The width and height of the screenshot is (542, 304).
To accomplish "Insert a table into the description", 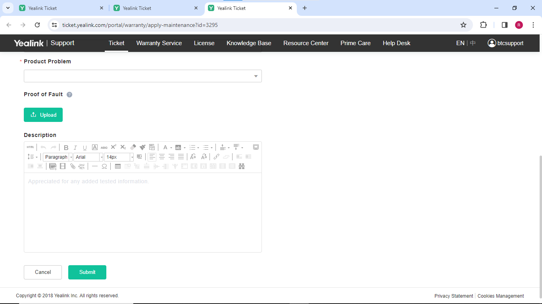I will pos(118,166).
